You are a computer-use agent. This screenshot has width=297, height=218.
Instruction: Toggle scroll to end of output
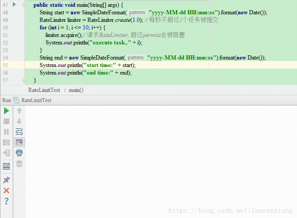pos(19,142)
